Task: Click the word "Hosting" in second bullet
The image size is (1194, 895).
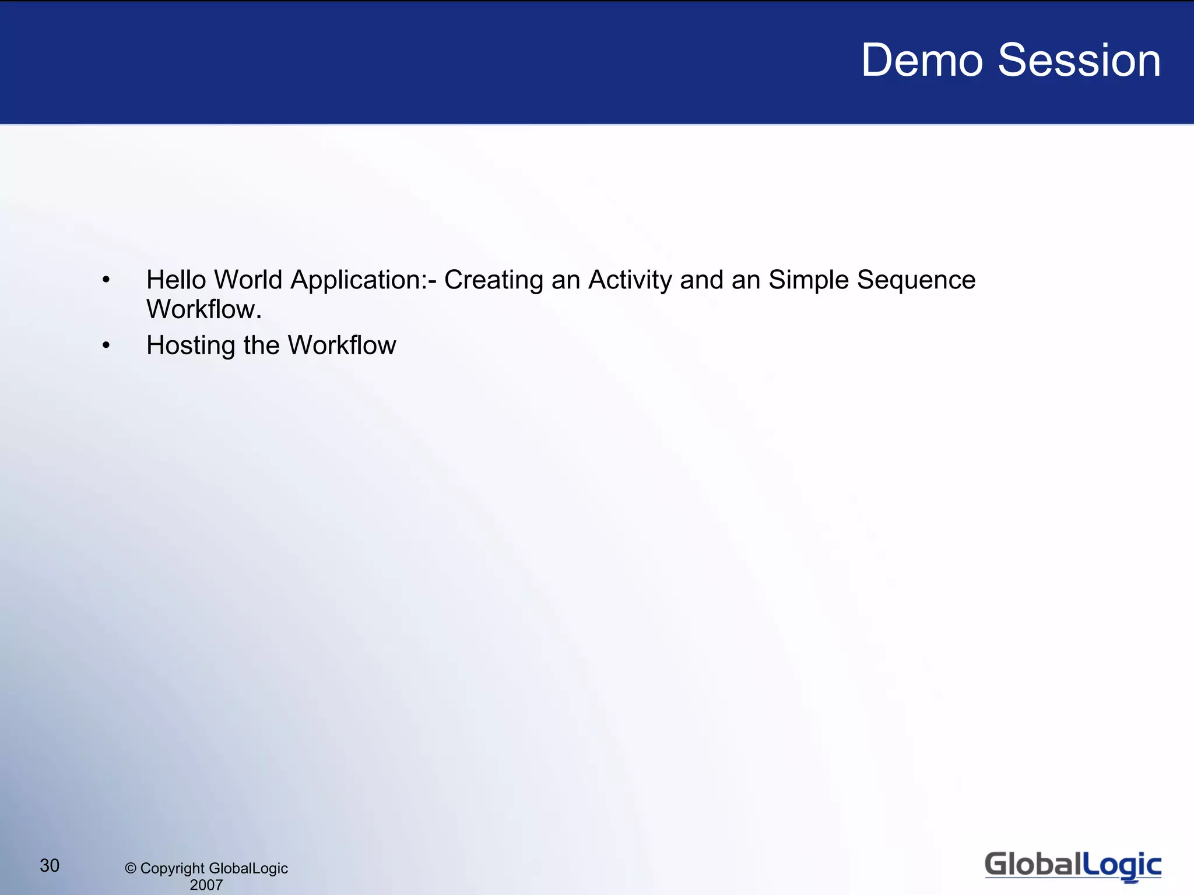Action: pos(191,346)
